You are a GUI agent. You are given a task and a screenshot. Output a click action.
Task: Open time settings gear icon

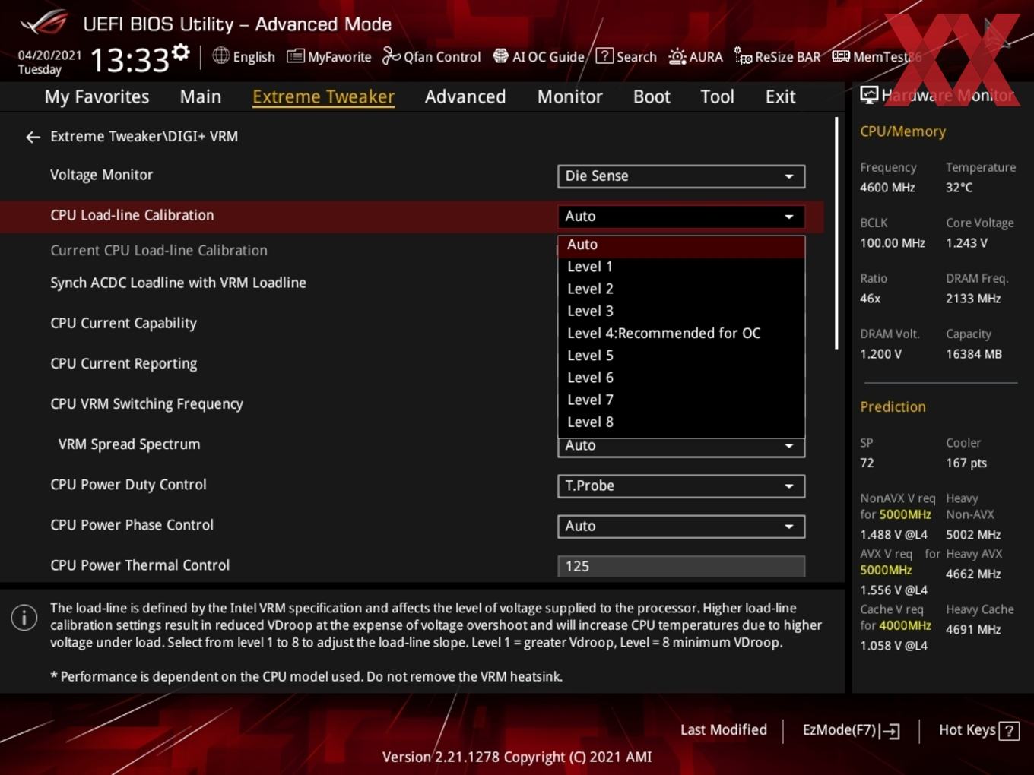click(181, 52)
